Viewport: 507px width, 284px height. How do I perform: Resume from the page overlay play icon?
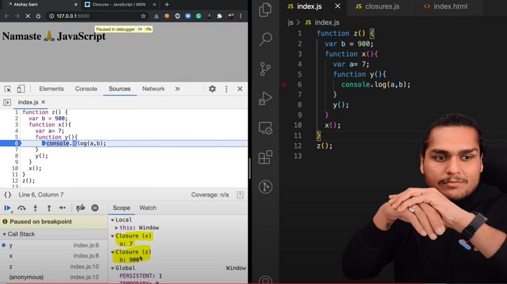(140, 29)
